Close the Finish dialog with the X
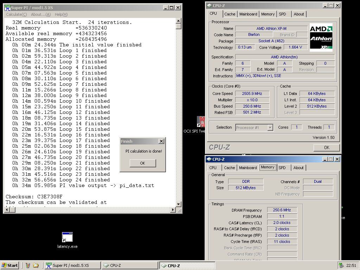Image resolution: width=360 pixels, height=270 pixels. tap(161, 141)
